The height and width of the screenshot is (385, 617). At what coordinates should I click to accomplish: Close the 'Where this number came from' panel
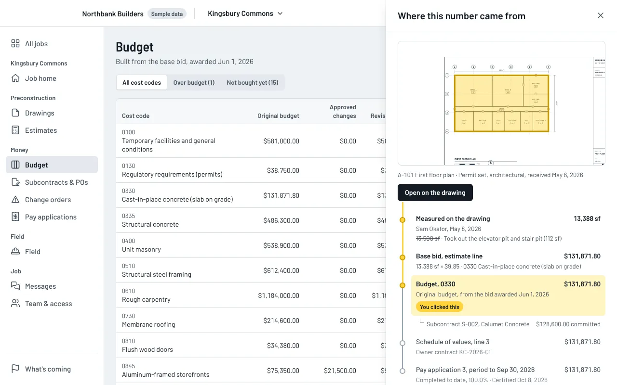tap(601, 15)
